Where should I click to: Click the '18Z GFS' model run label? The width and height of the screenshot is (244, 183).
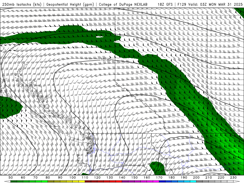pos(165,4)
